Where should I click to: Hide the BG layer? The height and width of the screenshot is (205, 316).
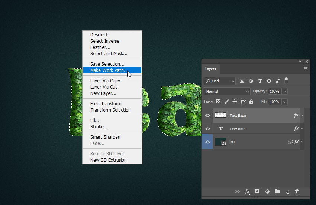coord(207,142)
